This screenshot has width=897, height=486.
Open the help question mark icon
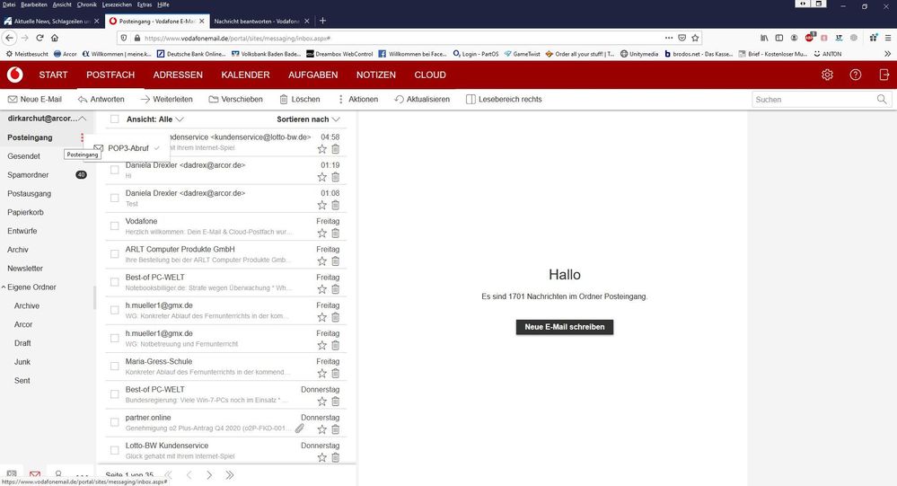pyautogui.click(x=855, y=75)
